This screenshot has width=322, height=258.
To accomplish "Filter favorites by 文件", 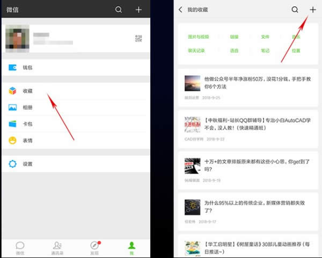I will click(x=265, y=37).
